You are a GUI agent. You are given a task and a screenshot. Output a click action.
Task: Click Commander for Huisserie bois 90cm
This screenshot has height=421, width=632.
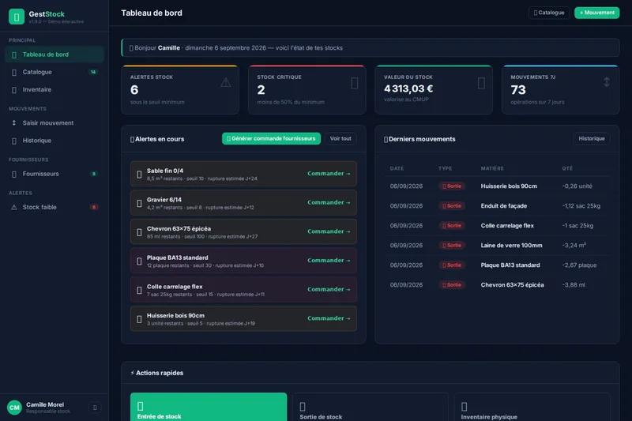click(x=329, y=318)
